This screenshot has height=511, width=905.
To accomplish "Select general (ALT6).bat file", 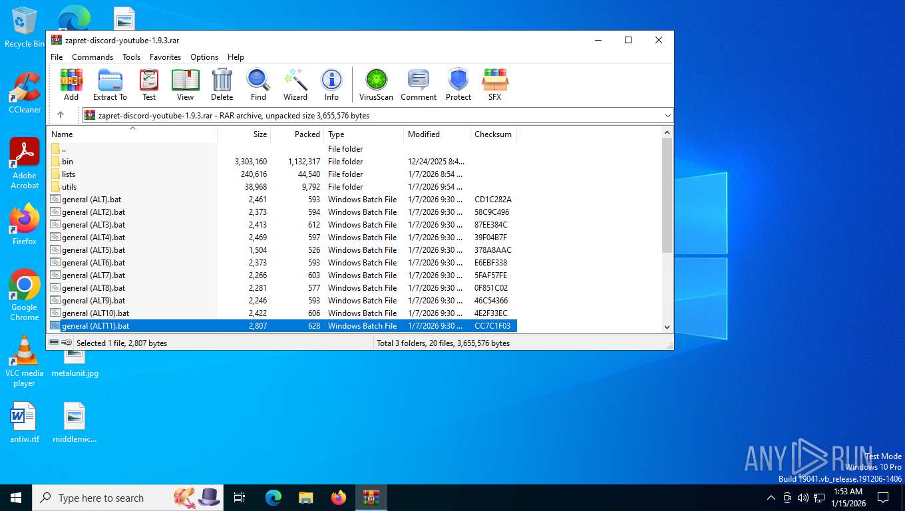I will click(282, 263).
